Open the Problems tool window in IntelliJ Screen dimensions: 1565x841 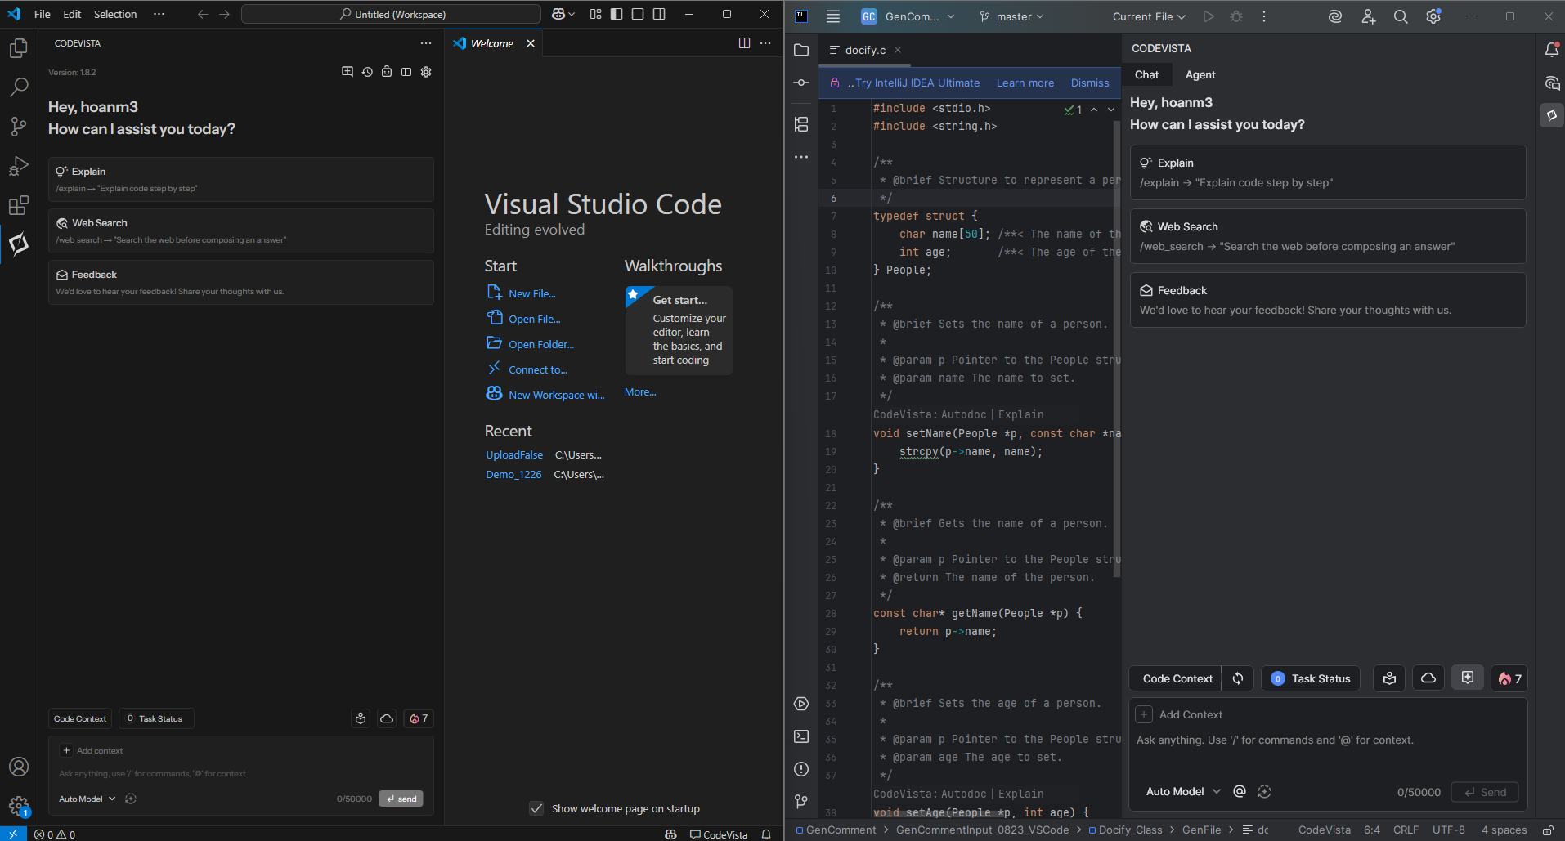(x=801, y=769)
